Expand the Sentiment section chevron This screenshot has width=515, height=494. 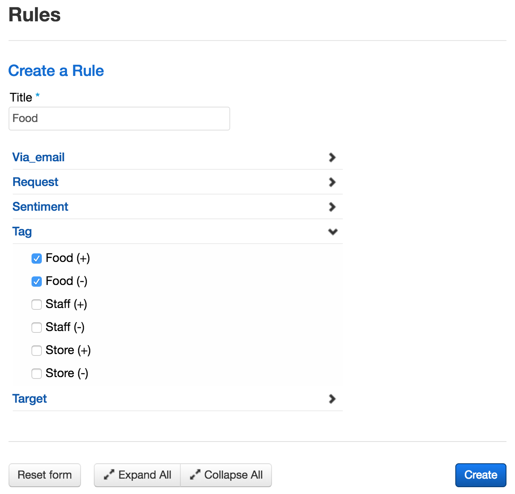pyautogui.click(x=333, y=207)
